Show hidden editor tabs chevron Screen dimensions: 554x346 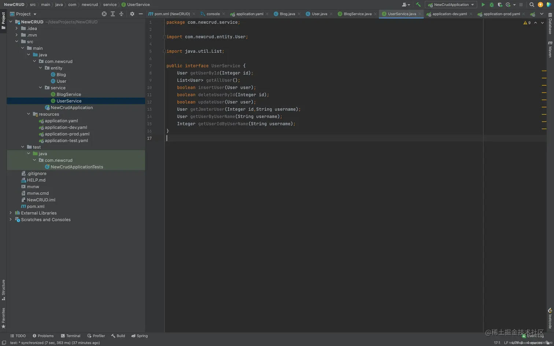pos(542,14)
